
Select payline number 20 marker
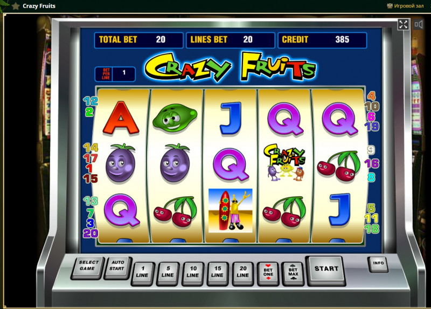[x=91, y=234]
